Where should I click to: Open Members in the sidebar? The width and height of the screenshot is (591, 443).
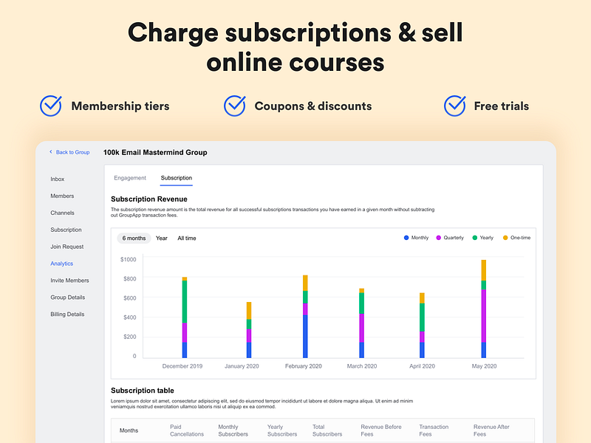(x=62, y=196)
